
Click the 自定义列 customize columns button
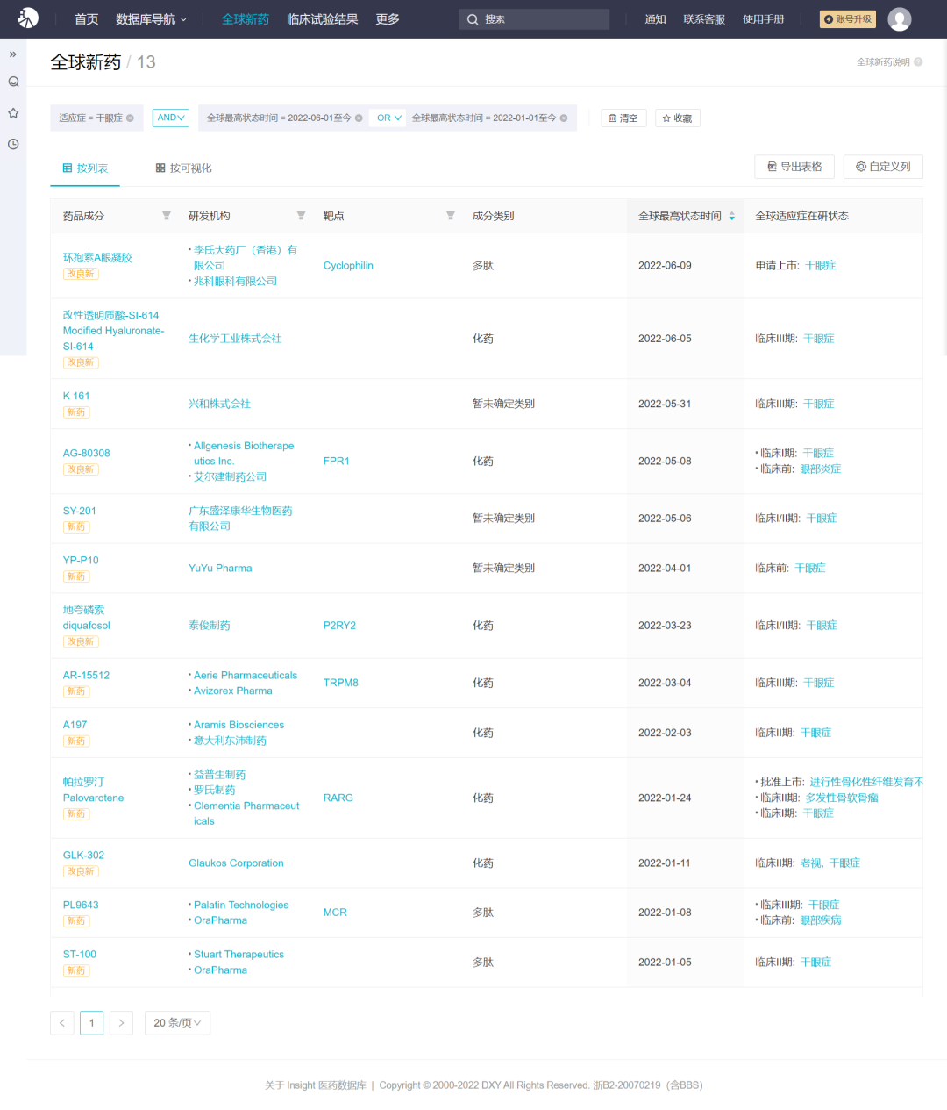pyautogui.click(x=883, y=167)
